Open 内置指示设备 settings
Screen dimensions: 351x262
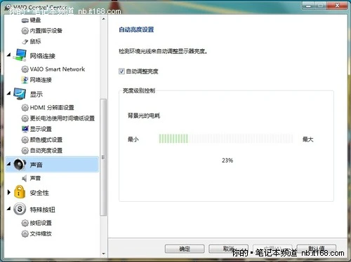coord(46,31)
